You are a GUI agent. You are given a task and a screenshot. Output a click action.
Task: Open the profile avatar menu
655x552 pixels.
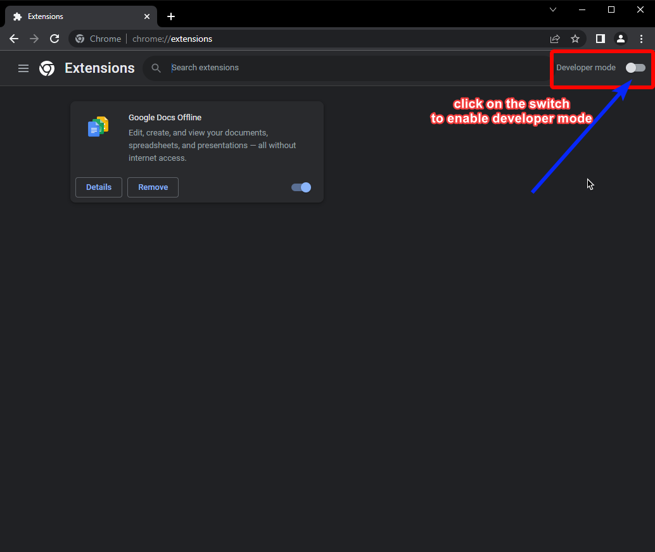pyautogui.click(x=621, y=39)
